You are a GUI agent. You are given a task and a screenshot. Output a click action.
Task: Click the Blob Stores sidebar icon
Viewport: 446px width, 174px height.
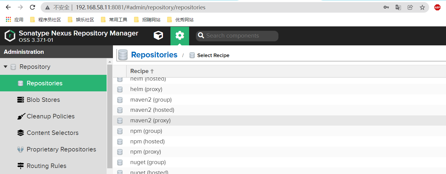click(x=20, y=100)
